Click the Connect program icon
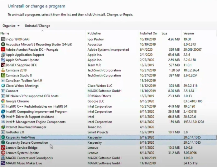The height and width of the screenshot is (167, 217). (3, 91)
